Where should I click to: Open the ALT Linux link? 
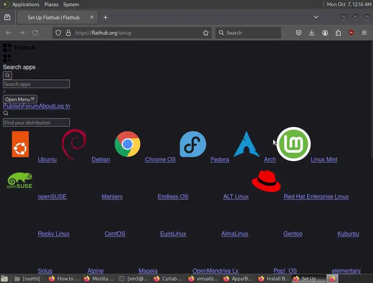point(236,196)
